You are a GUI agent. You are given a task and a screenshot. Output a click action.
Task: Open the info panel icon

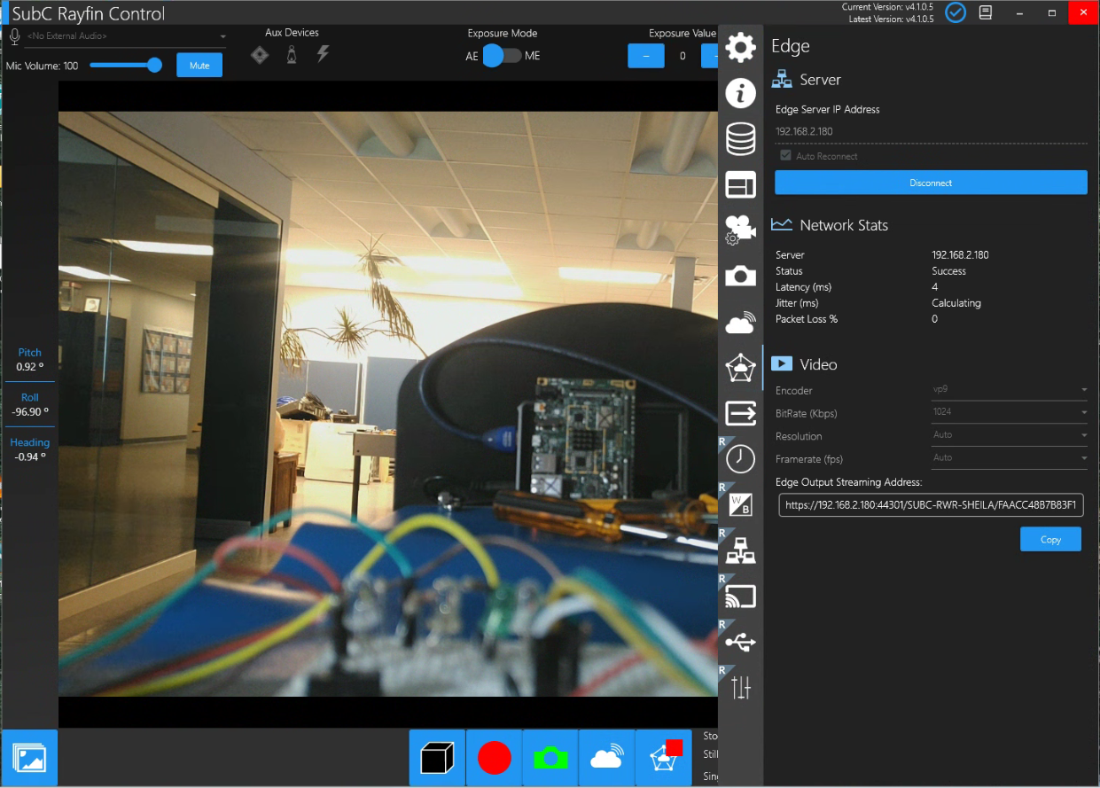coord(740,93)
